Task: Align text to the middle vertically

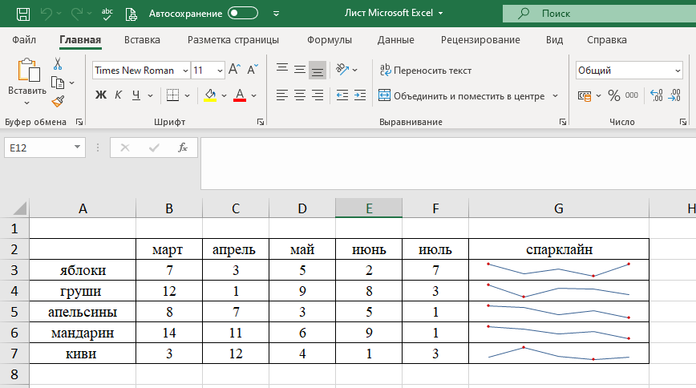Action: pyautogui.click(x=300, y=70)
